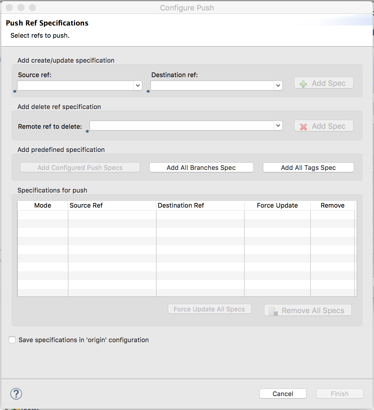Click the green plus Add Spec button
The image size is (374, 410).
pyautogui.click(x=324, y=83)
